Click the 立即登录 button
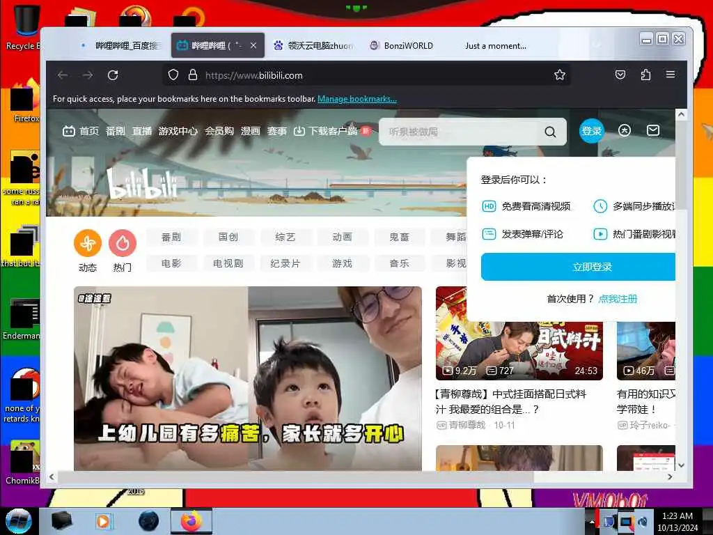 (x=579, y=267)
